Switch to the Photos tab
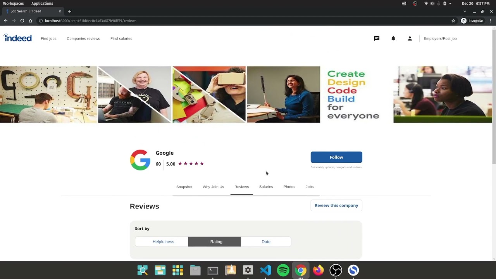The image size is (496, 279). (x=289, y=187)
